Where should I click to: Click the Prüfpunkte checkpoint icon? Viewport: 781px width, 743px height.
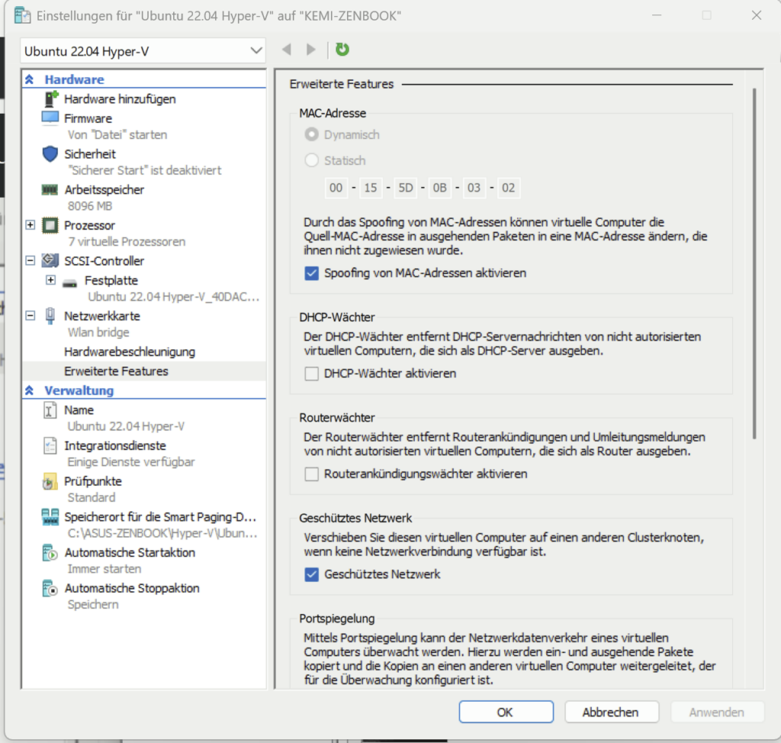(50, 482)
